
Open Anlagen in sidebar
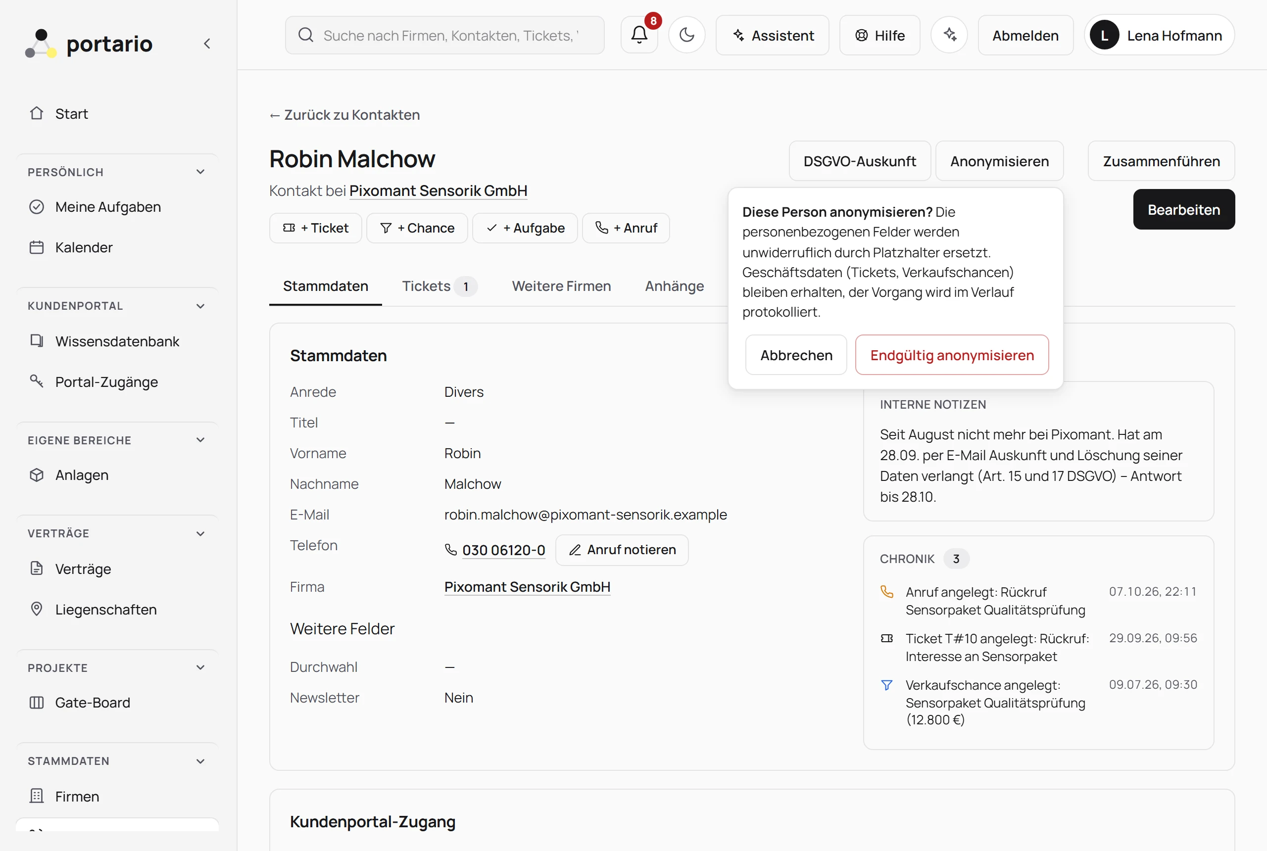click(x=117, y=475)
